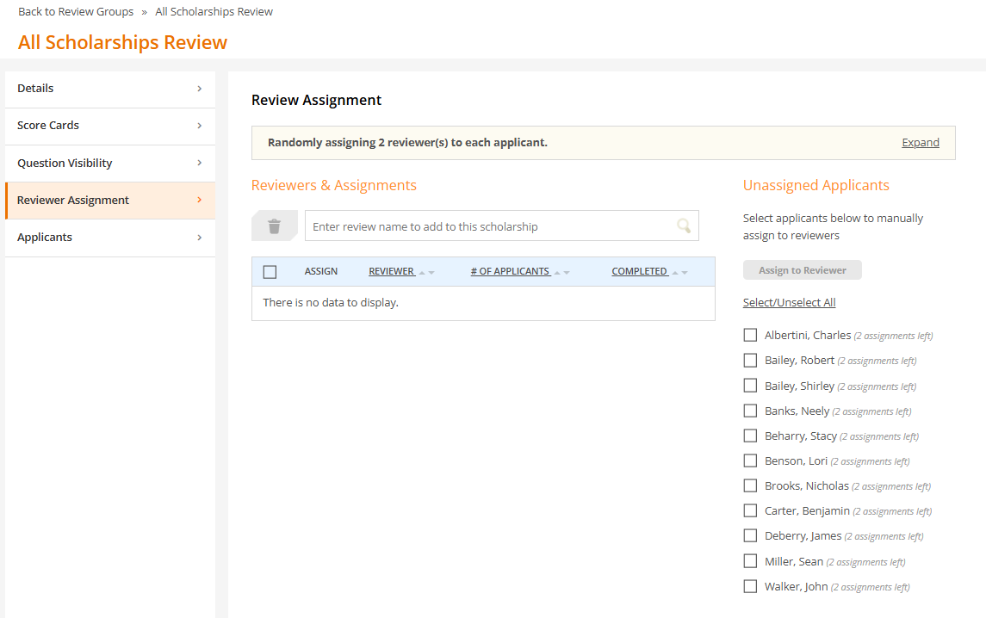Sort by COMPLETED descending arrow

(x=684, y=272)
